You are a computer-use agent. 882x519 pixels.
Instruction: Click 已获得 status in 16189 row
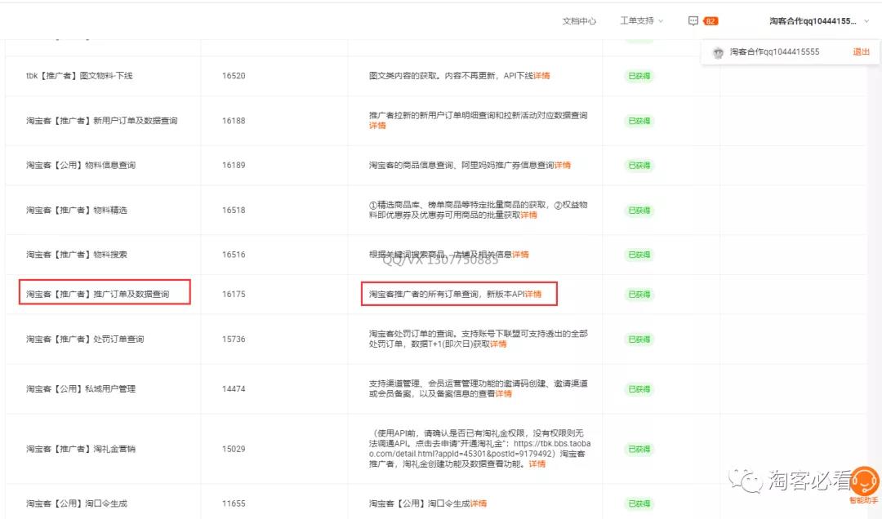(639, 166)
